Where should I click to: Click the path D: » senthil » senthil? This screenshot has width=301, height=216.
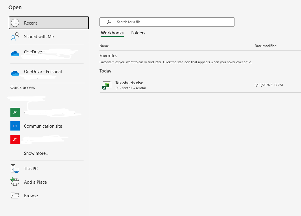click(130, 88)
